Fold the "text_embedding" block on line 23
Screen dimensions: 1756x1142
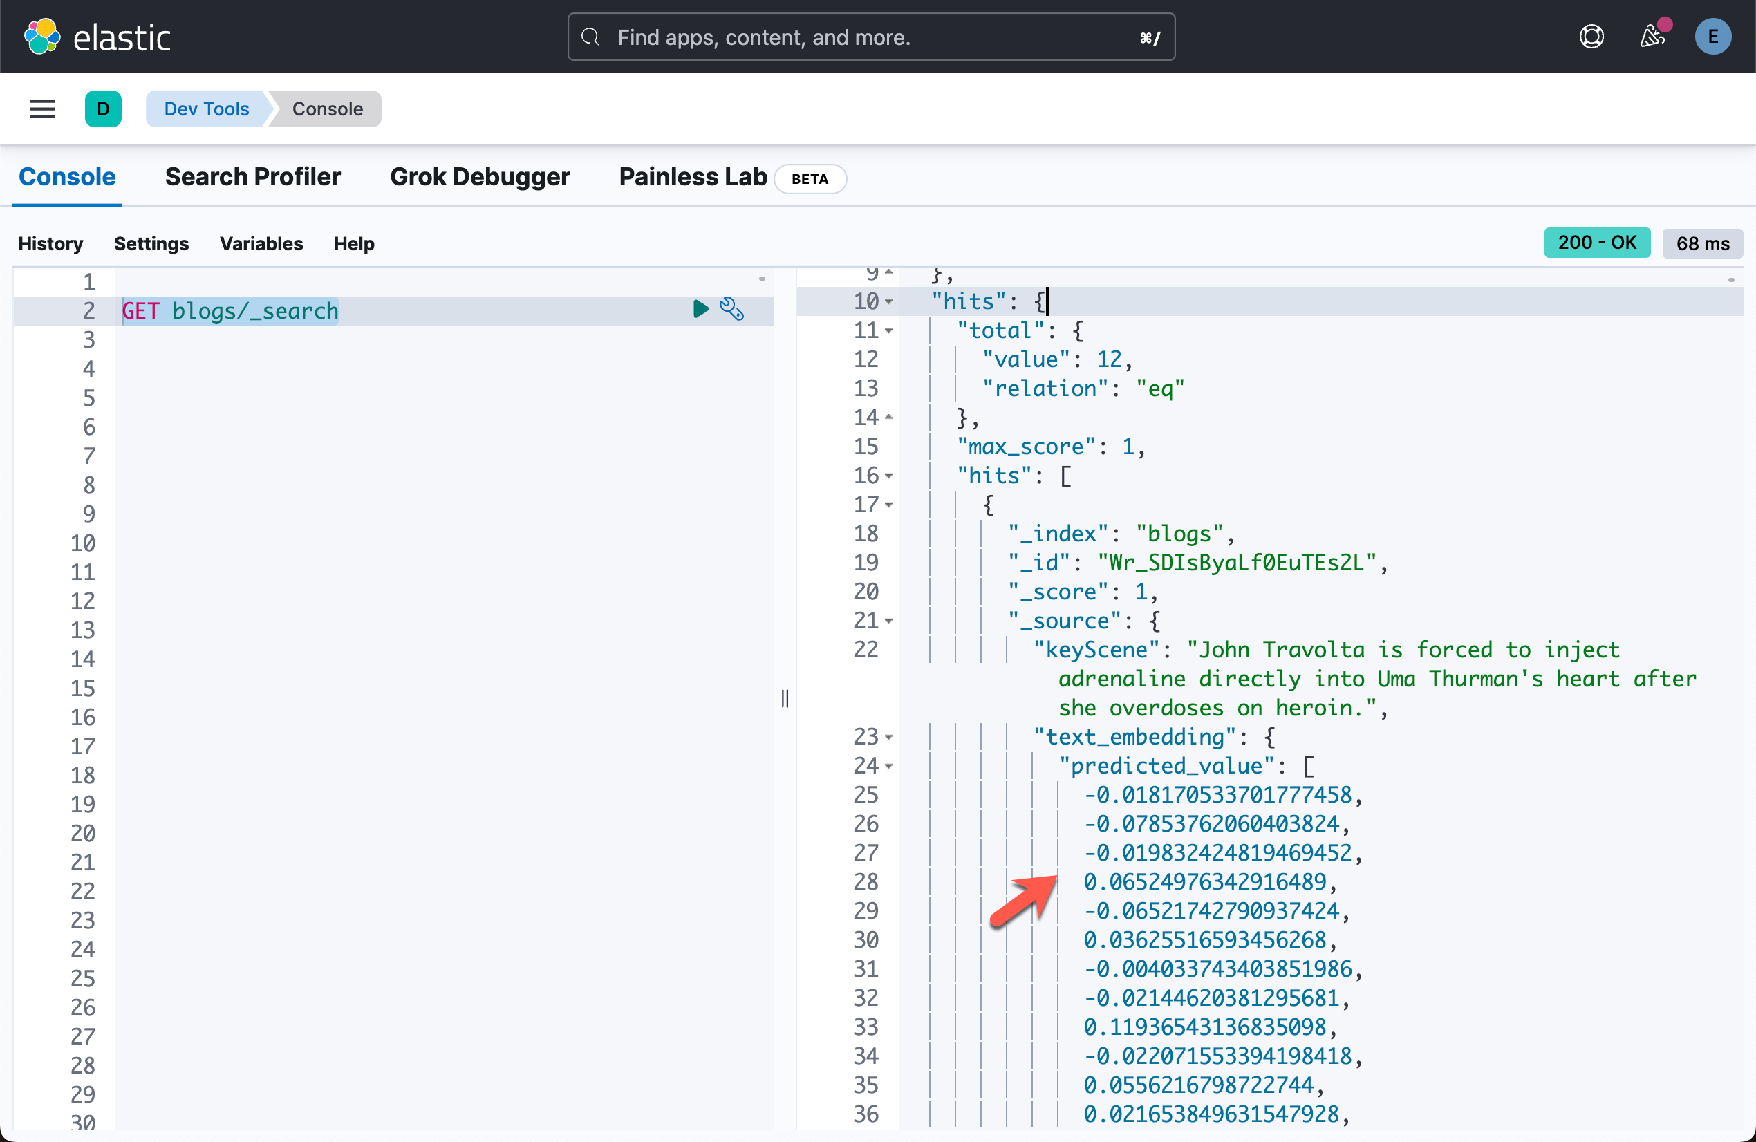pos(889,737)
